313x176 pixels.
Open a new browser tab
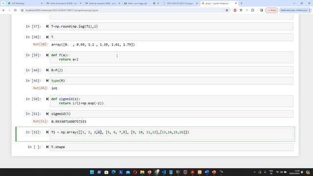242,3
